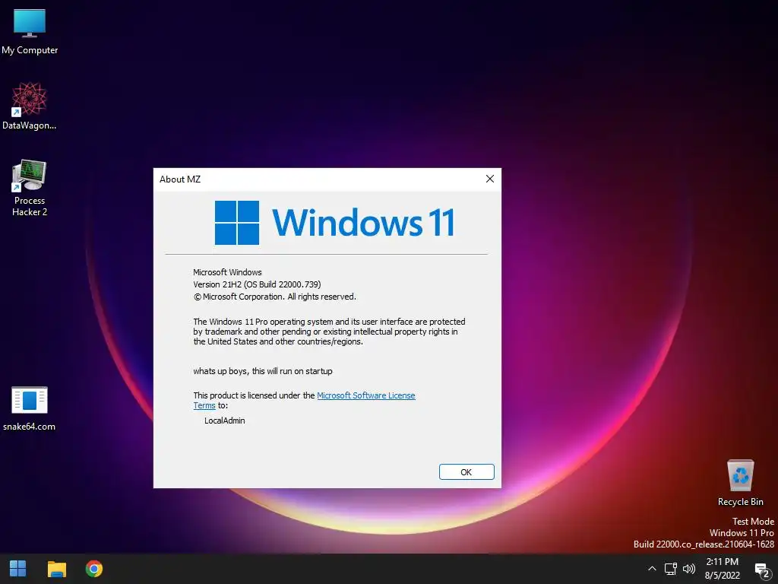Open the notification center icon
This screenshot has height=584, width=778.
[x=763, y=570]
